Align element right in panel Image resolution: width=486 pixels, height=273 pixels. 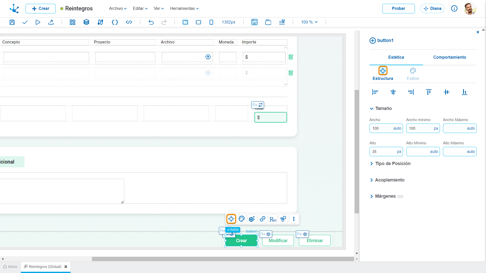(411, 92)
